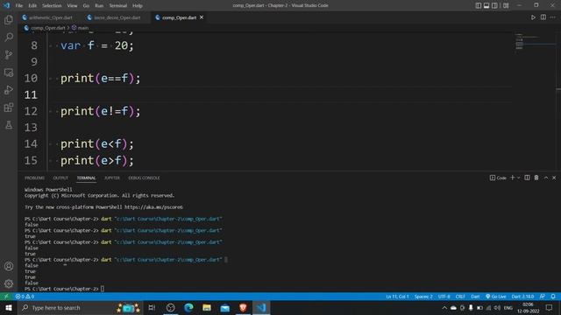Screen dimensions: 561x315
Task: Switch to the Debug Console tab
Action: (144, 178)
